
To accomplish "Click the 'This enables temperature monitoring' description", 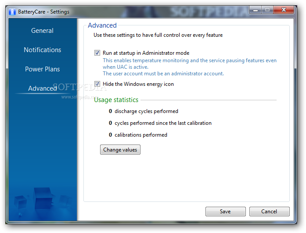I will pos(190,64).
